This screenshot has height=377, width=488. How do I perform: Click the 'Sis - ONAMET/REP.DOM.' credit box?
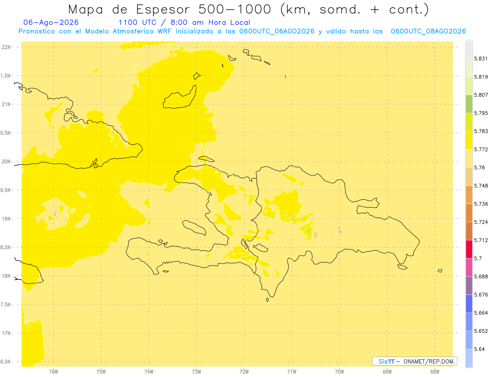click(415, 361)
